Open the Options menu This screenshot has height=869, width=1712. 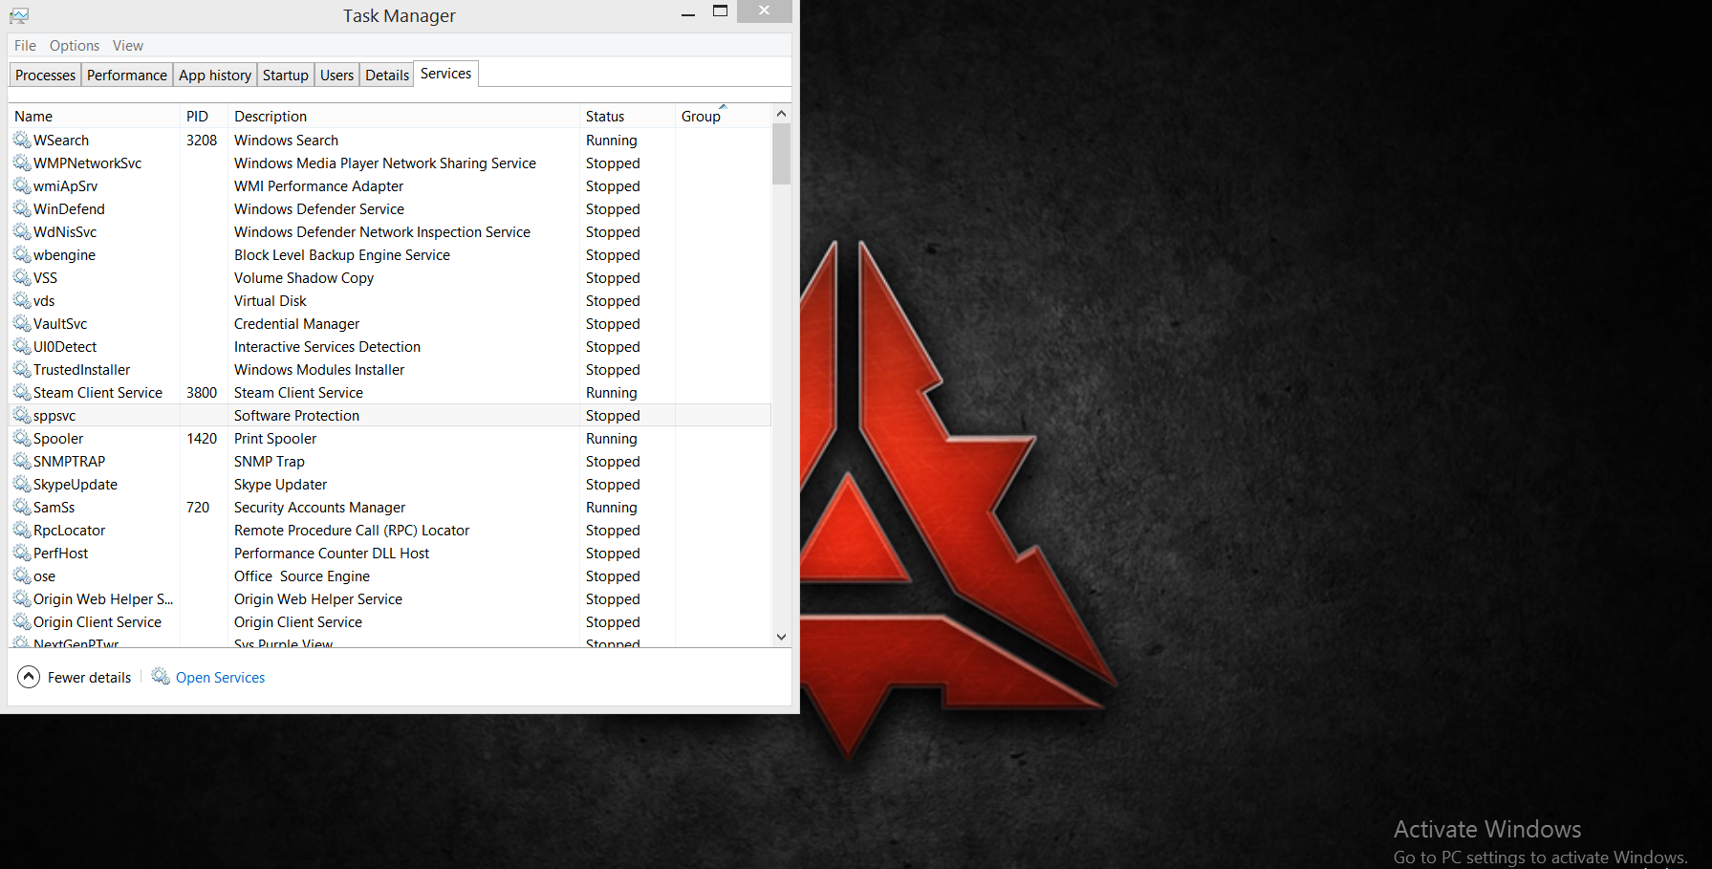(75, 46)
